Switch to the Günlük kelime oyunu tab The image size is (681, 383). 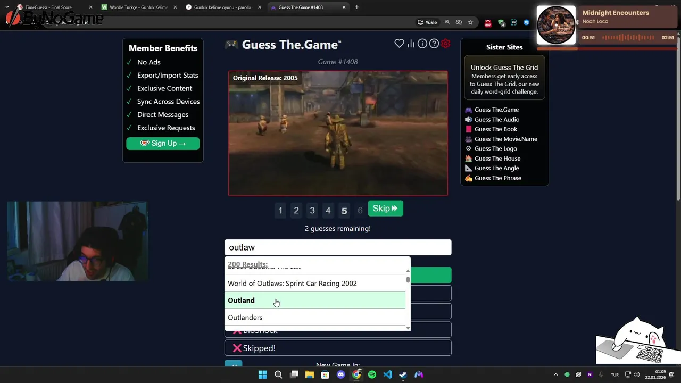tap(222, 7)
